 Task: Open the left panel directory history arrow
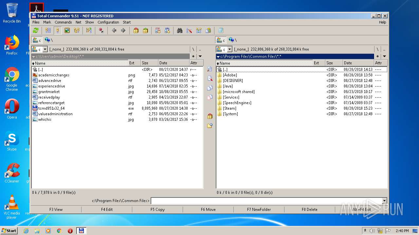[200, 56]
